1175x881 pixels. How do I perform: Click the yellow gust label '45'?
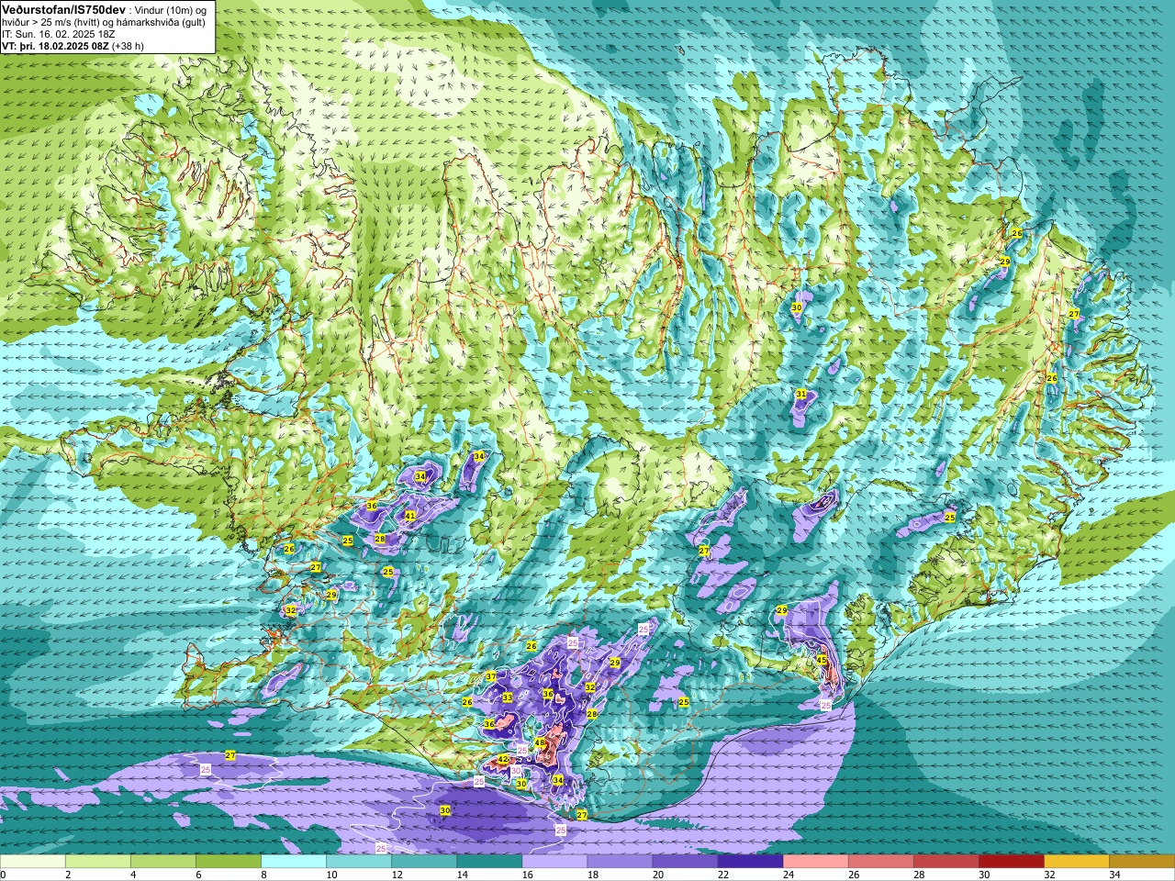pos(822,661)
